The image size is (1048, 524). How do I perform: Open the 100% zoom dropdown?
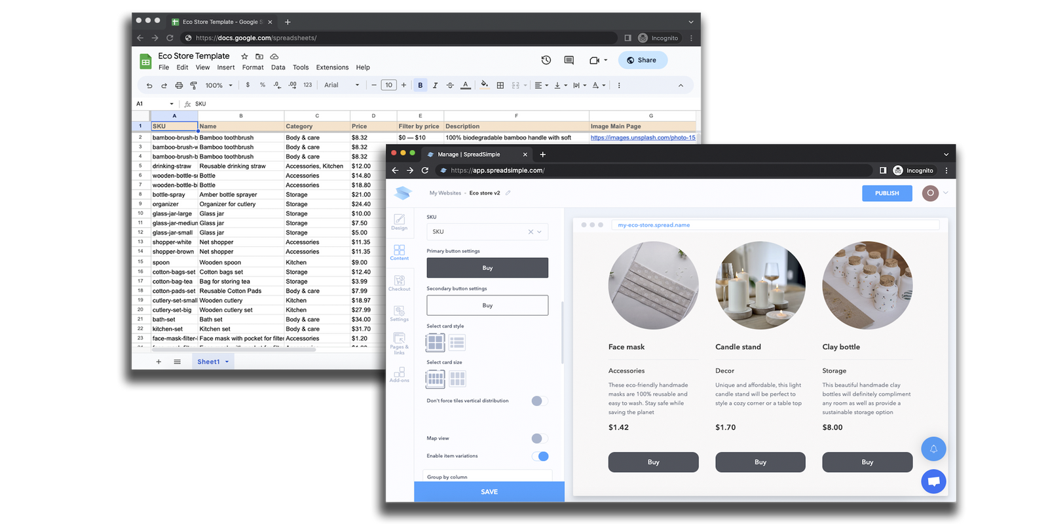pos(219,85)
